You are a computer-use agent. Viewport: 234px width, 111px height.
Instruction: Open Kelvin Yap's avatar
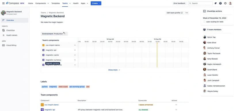[x=205, y=37]
